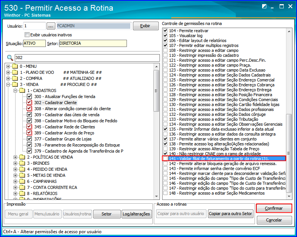Screen dimensions: 297x237
Task: Click the POLÍTICAS DE VENDA folder icon
Action: [x=22, y=157]
